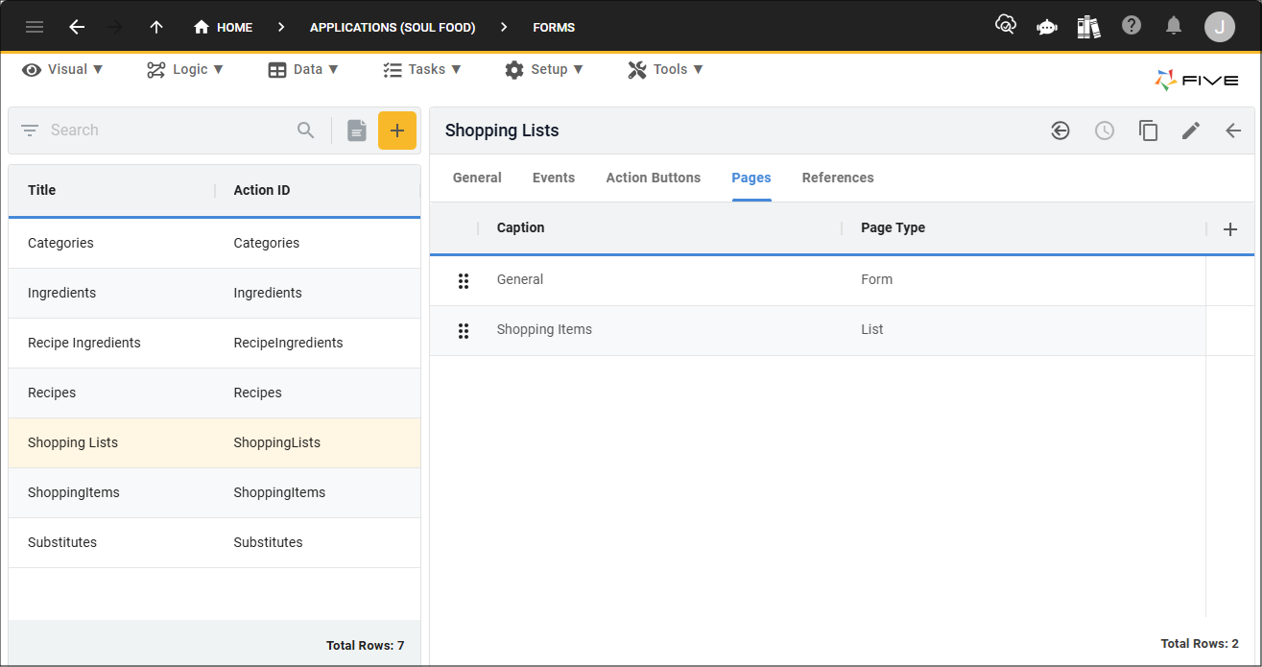The image size is (1262, 667).
Task: Click in the Search field
Action: [168, 131]
